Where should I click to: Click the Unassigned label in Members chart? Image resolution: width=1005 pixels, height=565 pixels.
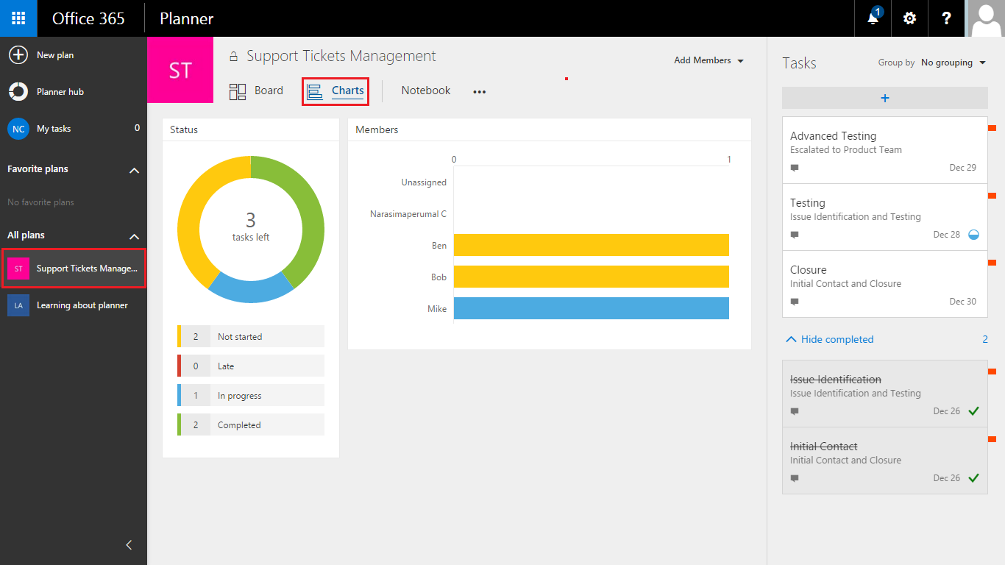(424, 182)
